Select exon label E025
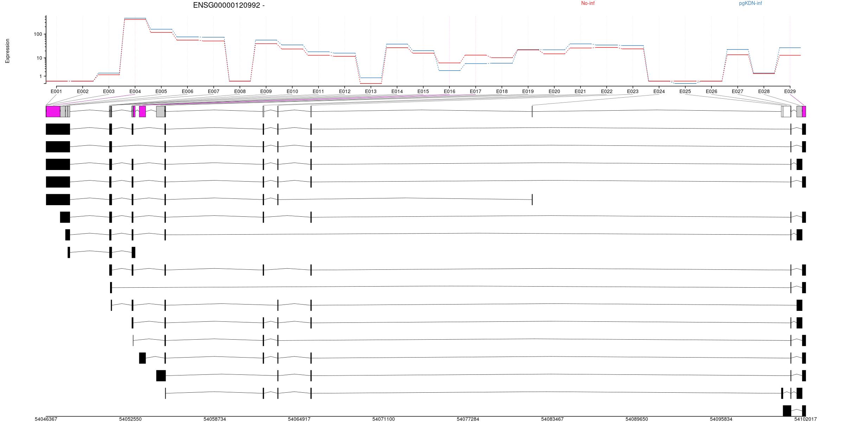The height and width of the screenshot is (425, 844). click(685, 91)
